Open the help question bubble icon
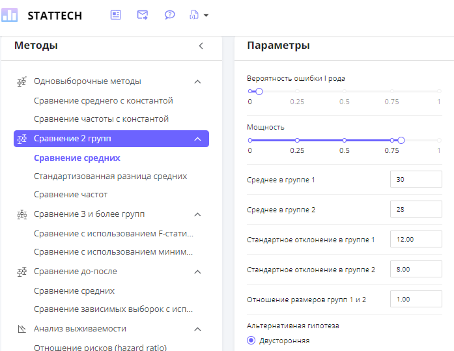 pos(170,16)
